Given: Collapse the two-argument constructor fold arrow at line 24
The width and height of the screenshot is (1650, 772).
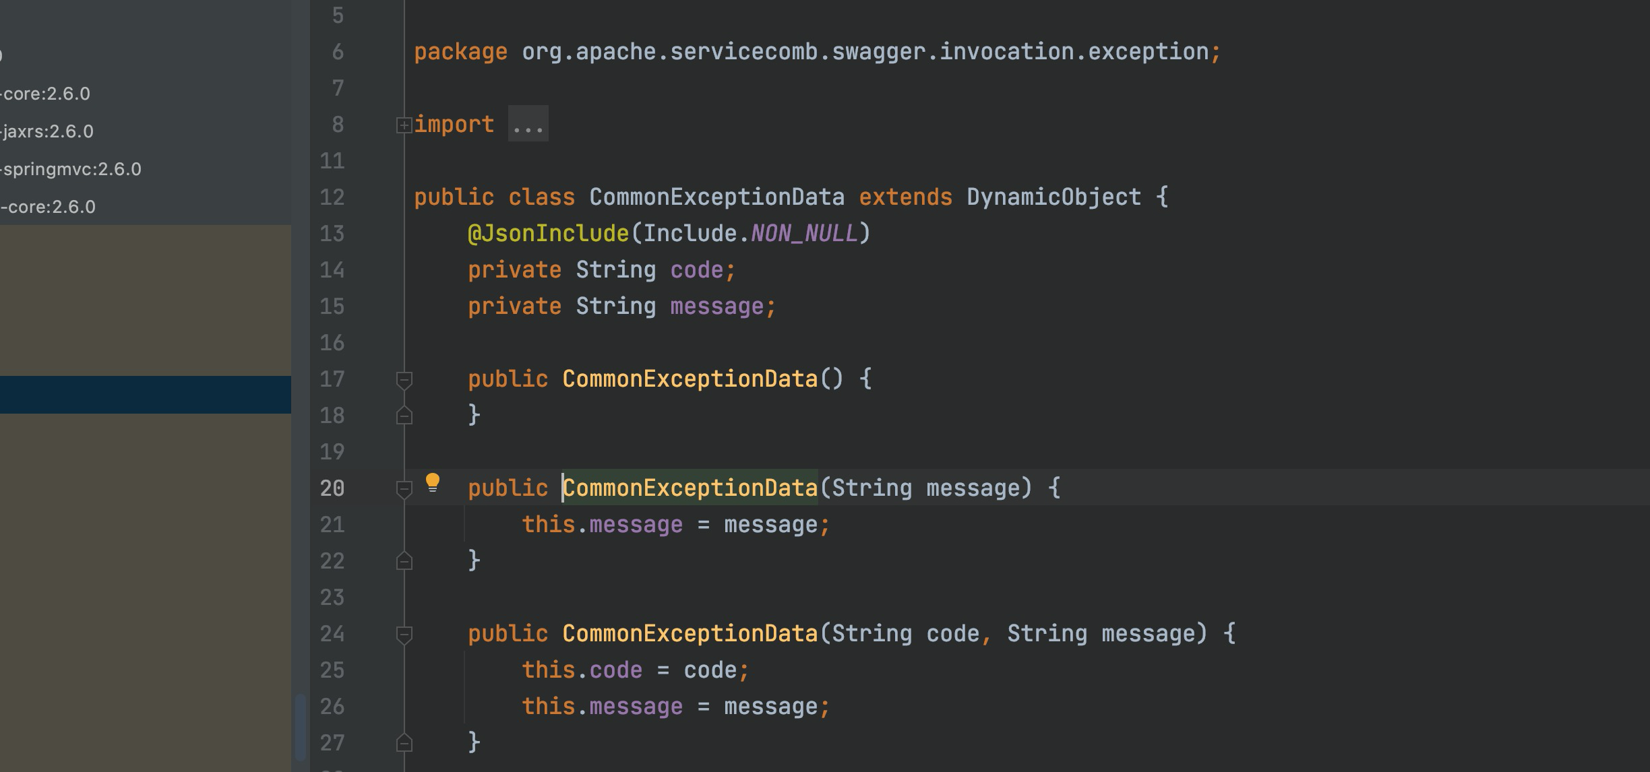Looking at the screenshot, I should (x=404, y=633).
